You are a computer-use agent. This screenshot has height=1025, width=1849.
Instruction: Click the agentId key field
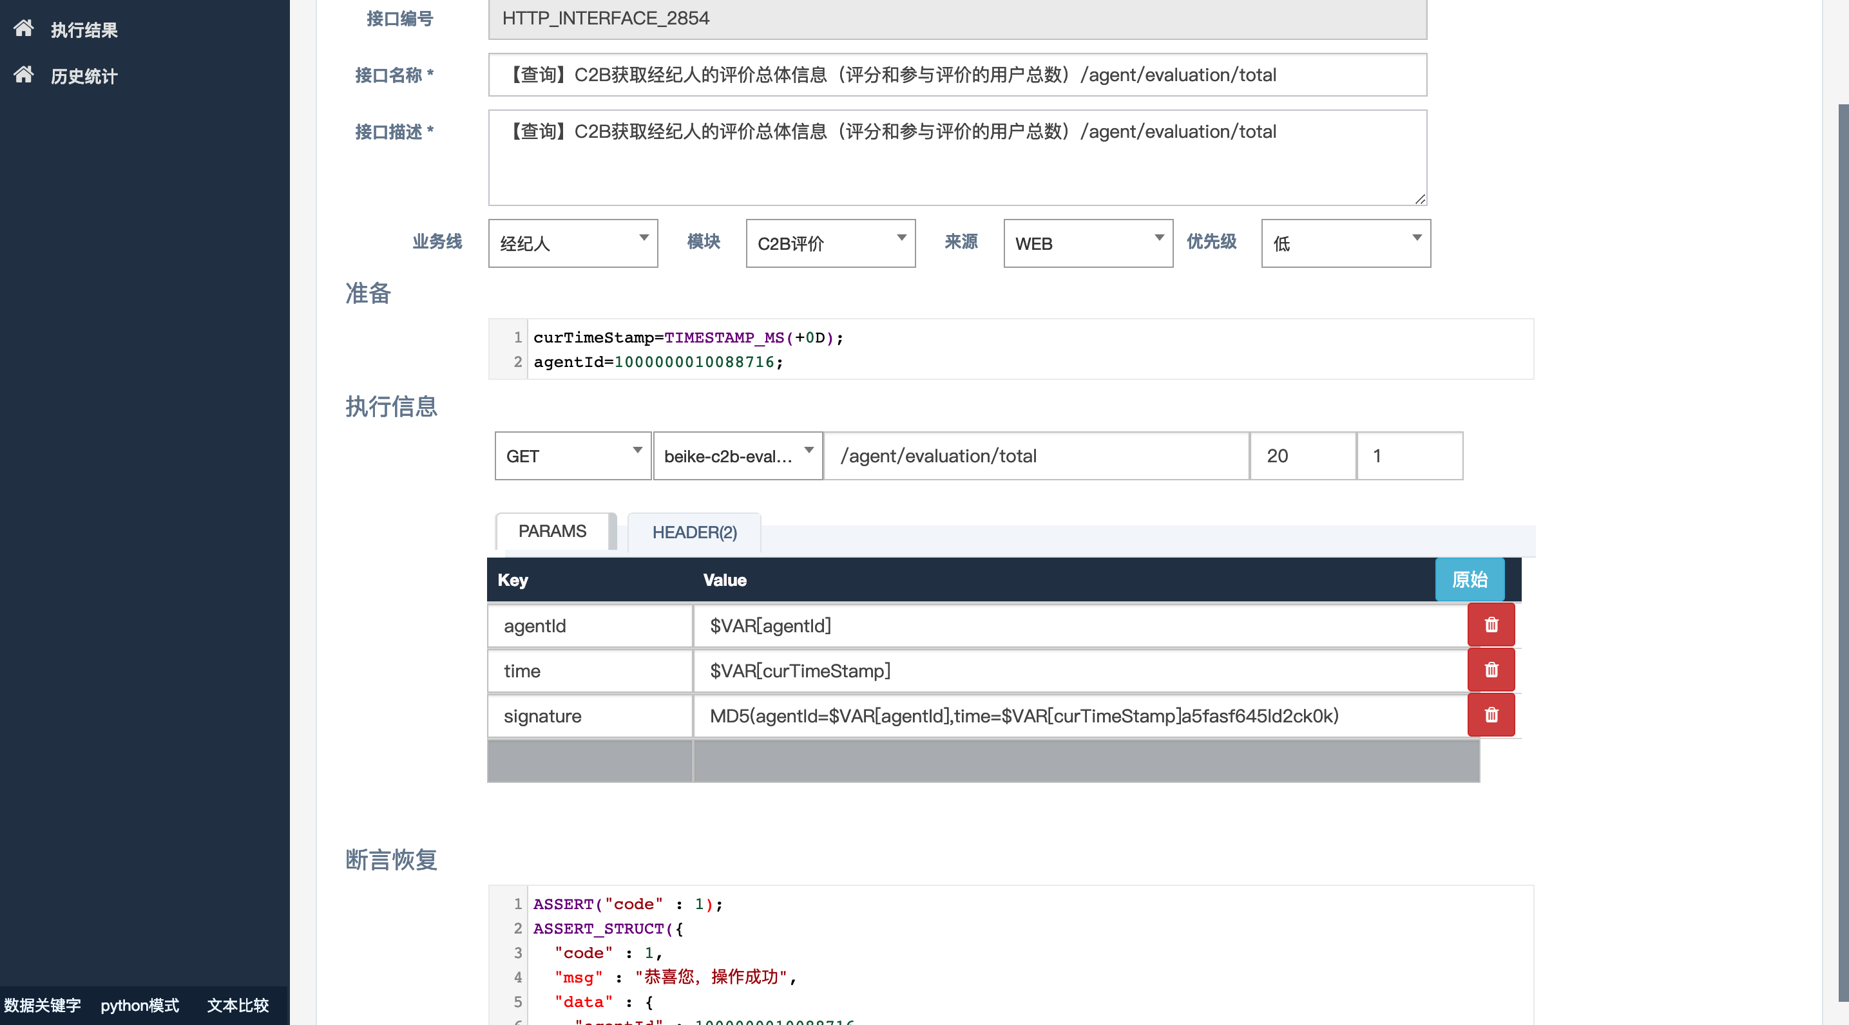tap(590, 625)
